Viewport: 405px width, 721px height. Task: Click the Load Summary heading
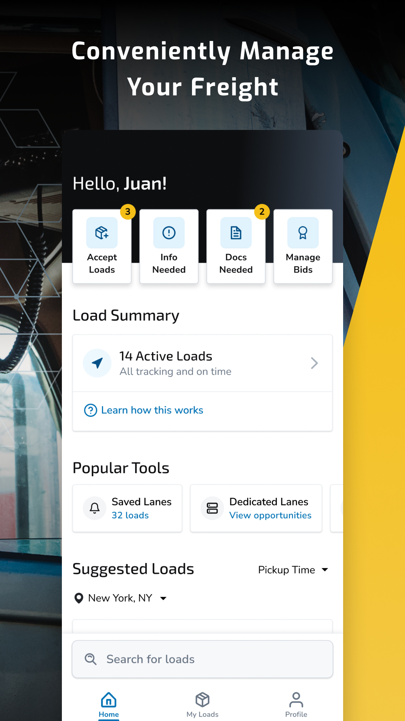126,315
